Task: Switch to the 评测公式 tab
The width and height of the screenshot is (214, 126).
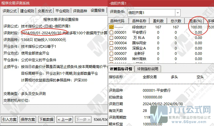Action: click(10, 11)
